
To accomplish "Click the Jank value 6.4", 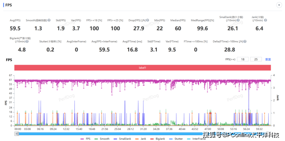I will [x=259, y=28].
